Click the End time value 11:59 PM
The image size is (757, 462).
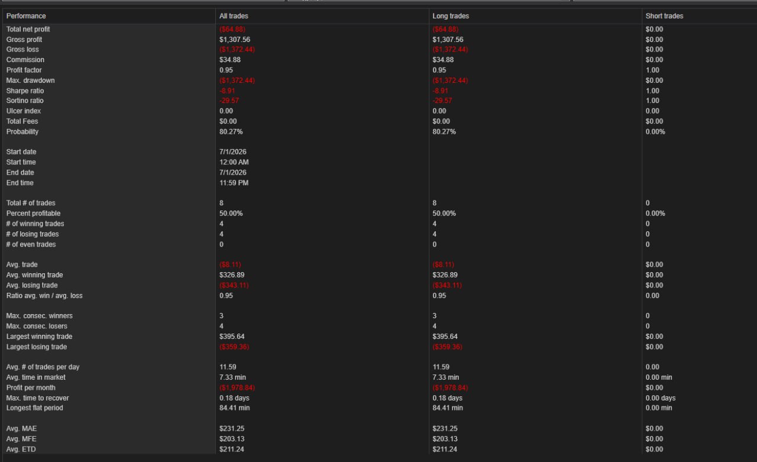click(234, 183)
